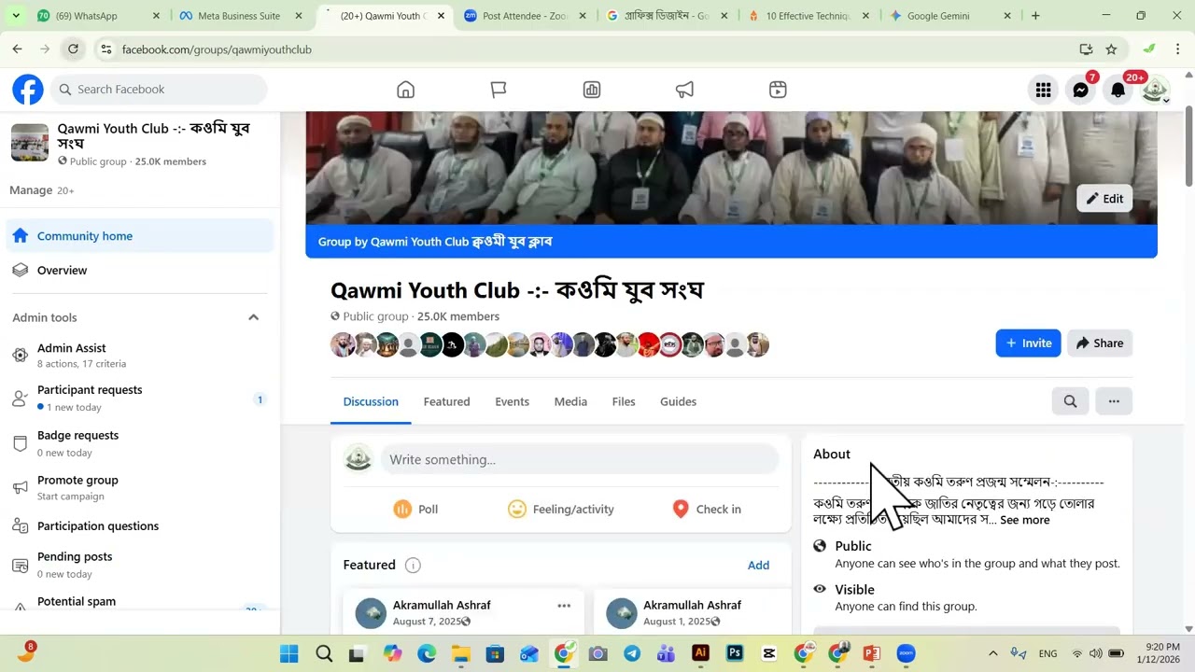The height and width of the screenshot is (672, 1195).
Task: Select the Events tab
Action: click(x=512, y=401)
